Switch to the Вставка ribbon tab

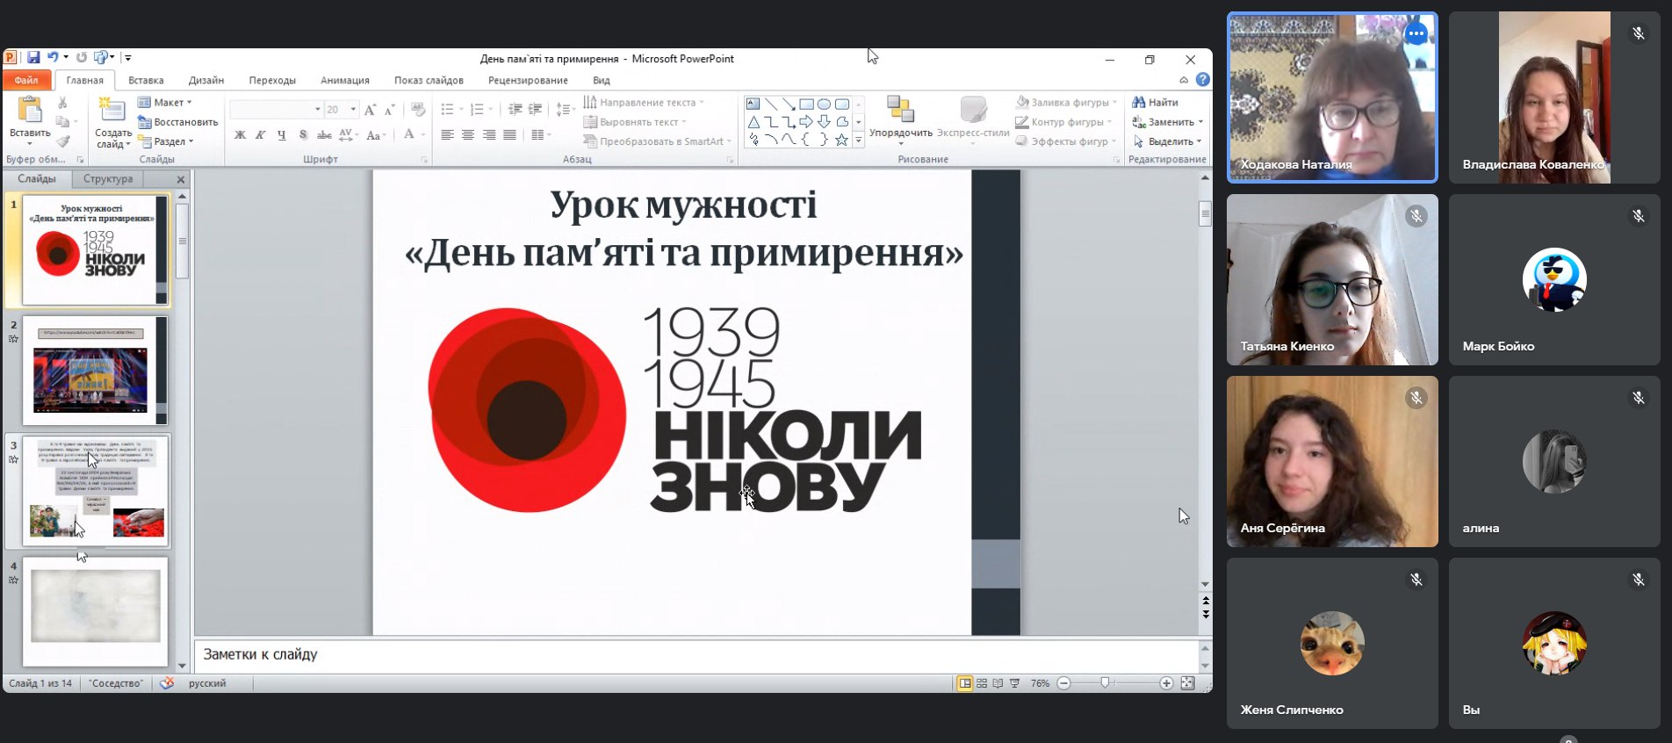(x=146, y=80)
